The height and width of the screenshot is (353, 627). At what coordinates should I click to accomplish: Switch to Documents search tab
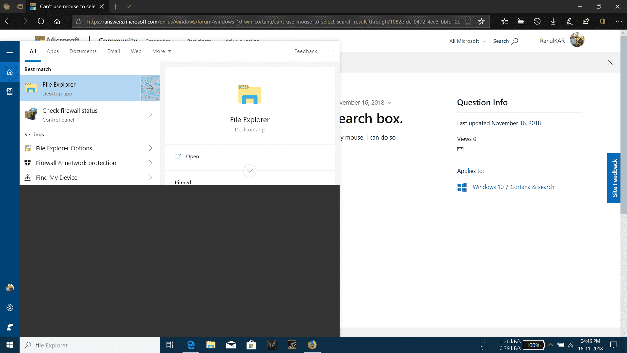click(x=83, y=51)
